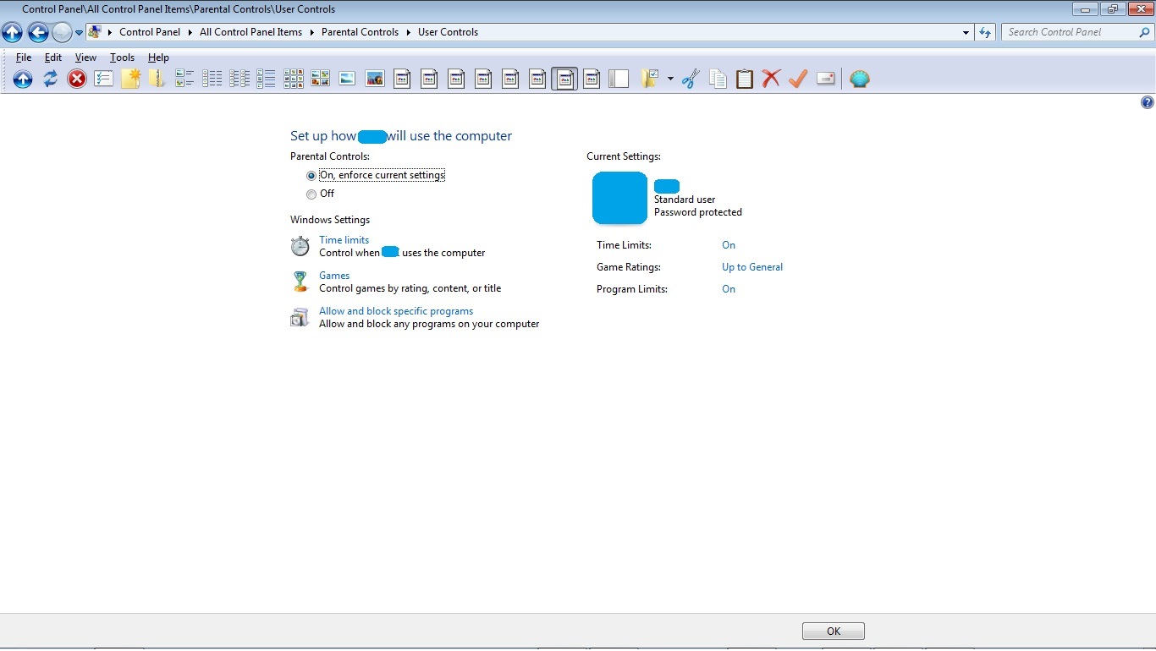This screenshot has width=1156, height=651.
Task: Open the View menu
Action: click(x=85, y=57)
